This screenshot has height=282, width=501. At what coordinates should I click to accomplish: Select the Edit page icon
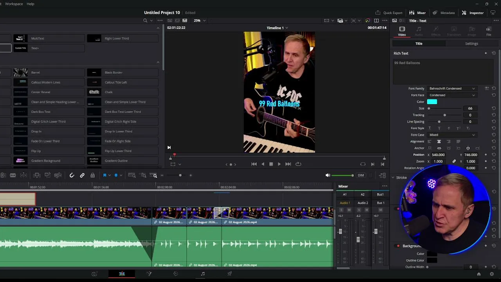(x=122, y=274)
